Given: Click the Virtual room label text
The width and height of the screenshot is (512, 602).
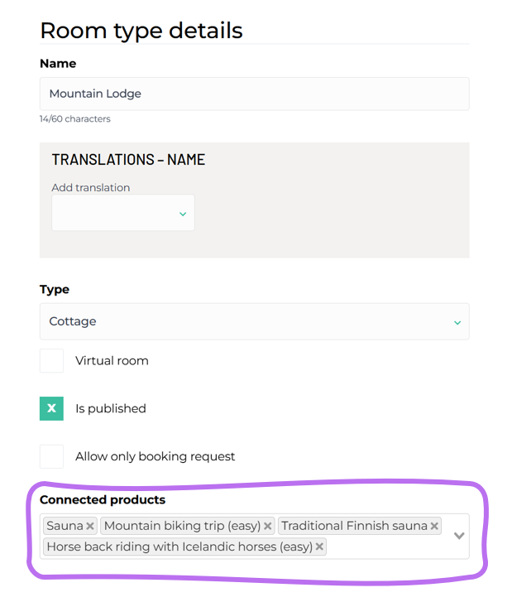Looking at the screenshot, I should [x=112, y=361].
